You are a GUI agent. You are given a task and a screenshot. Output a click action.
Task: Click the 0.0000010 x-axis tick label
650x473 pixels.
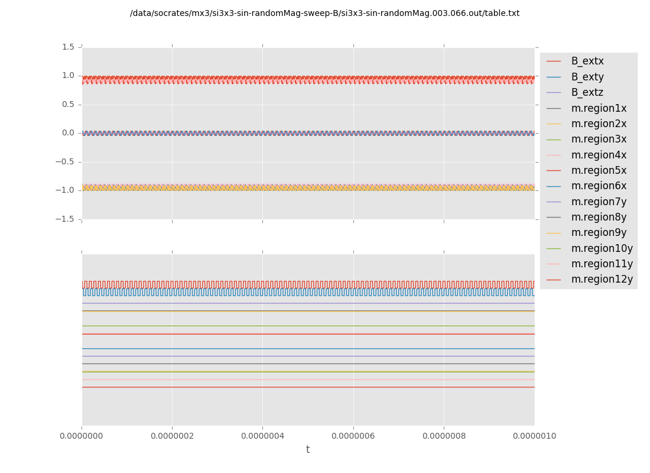[x=534, y=436]
